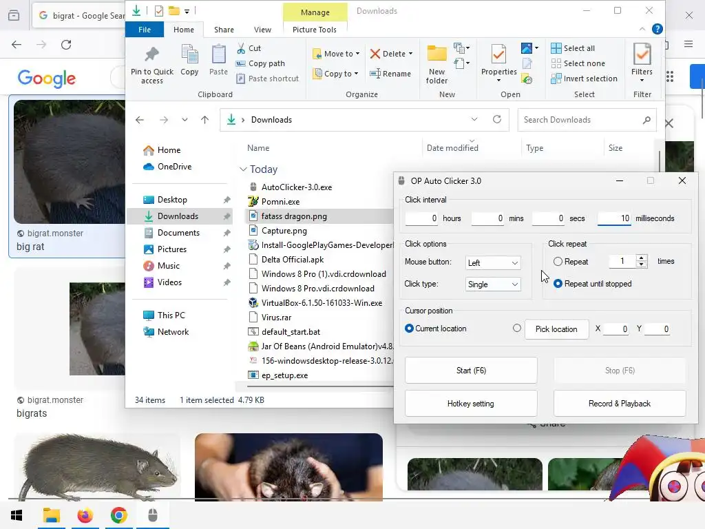Click the Manage contextual tab
The width and height of the screenshot is (705, 529).
click(x=315, y=12)
